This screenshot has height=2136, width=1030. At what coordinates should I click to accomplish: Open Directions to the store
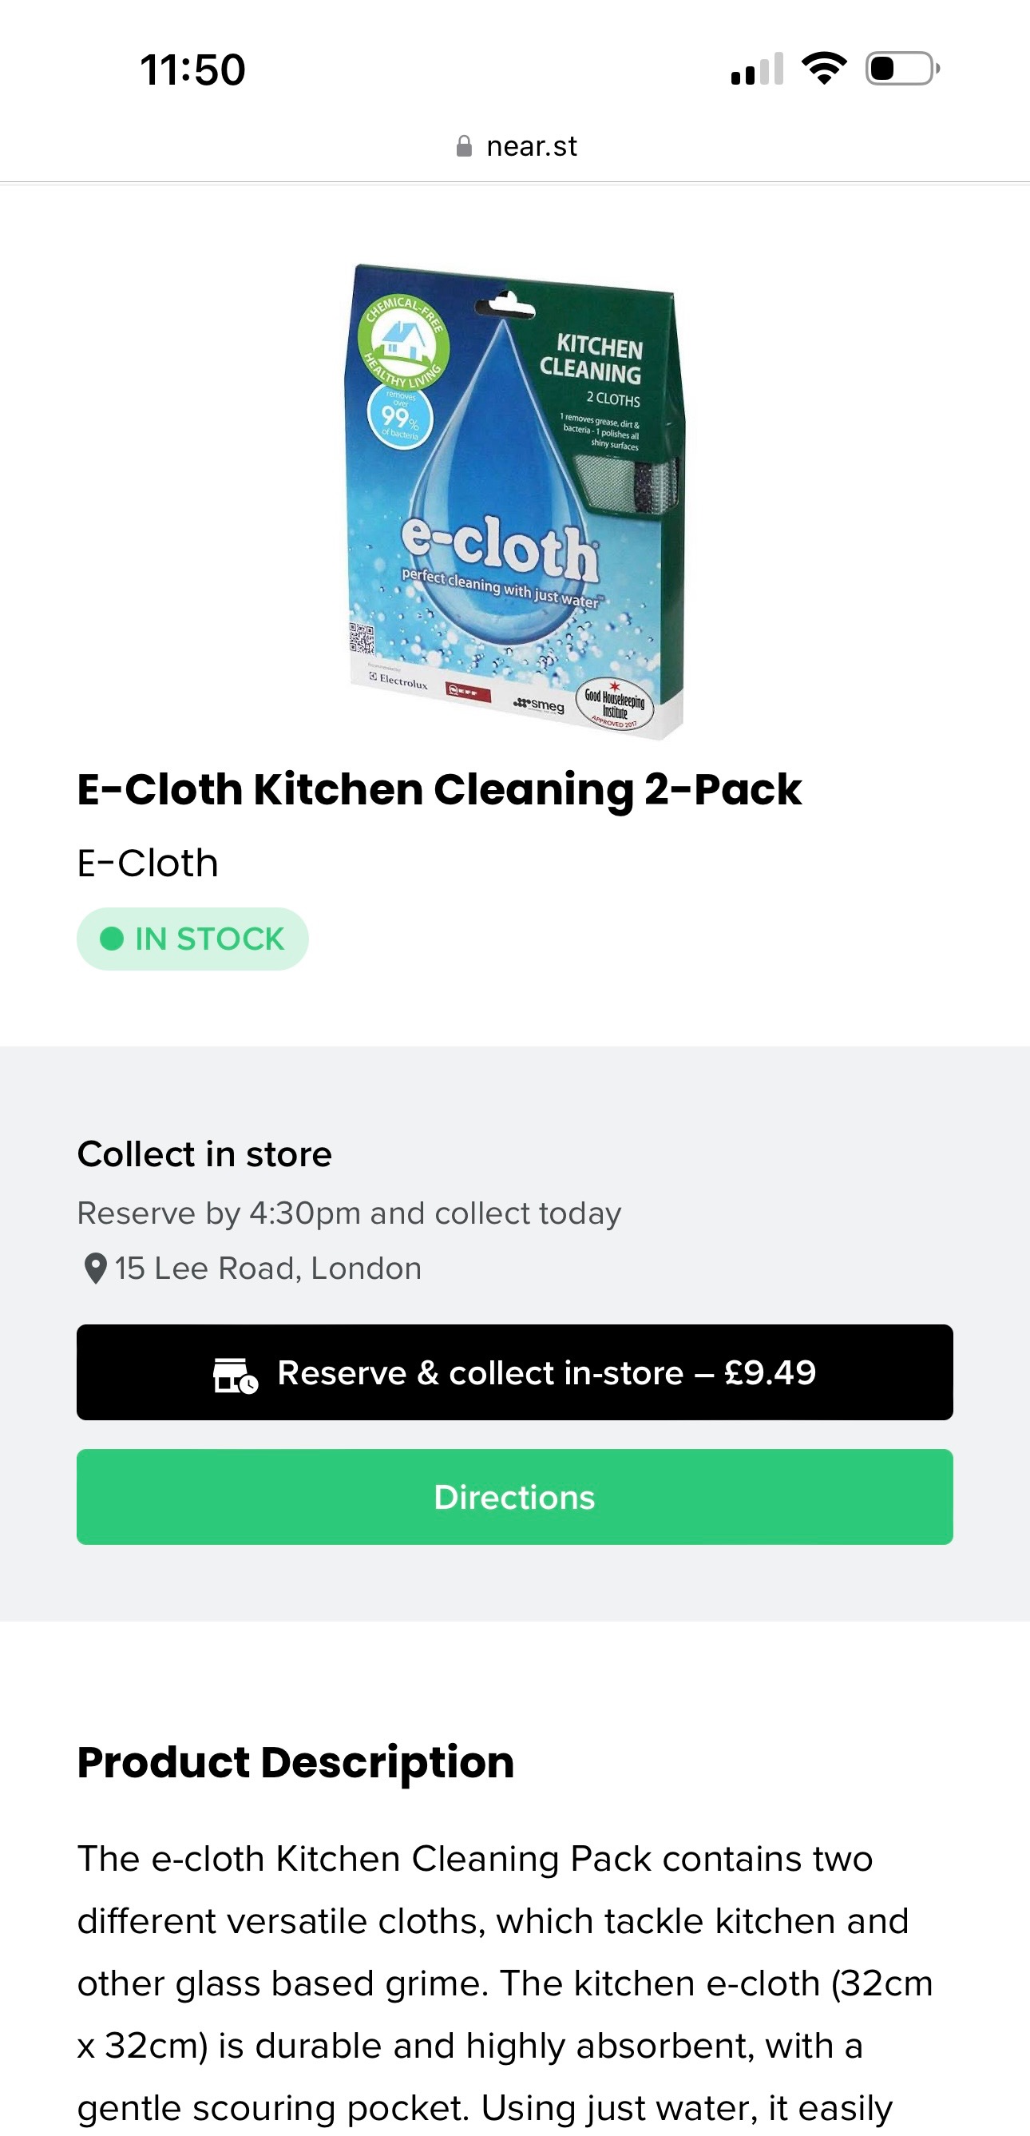514,1497
